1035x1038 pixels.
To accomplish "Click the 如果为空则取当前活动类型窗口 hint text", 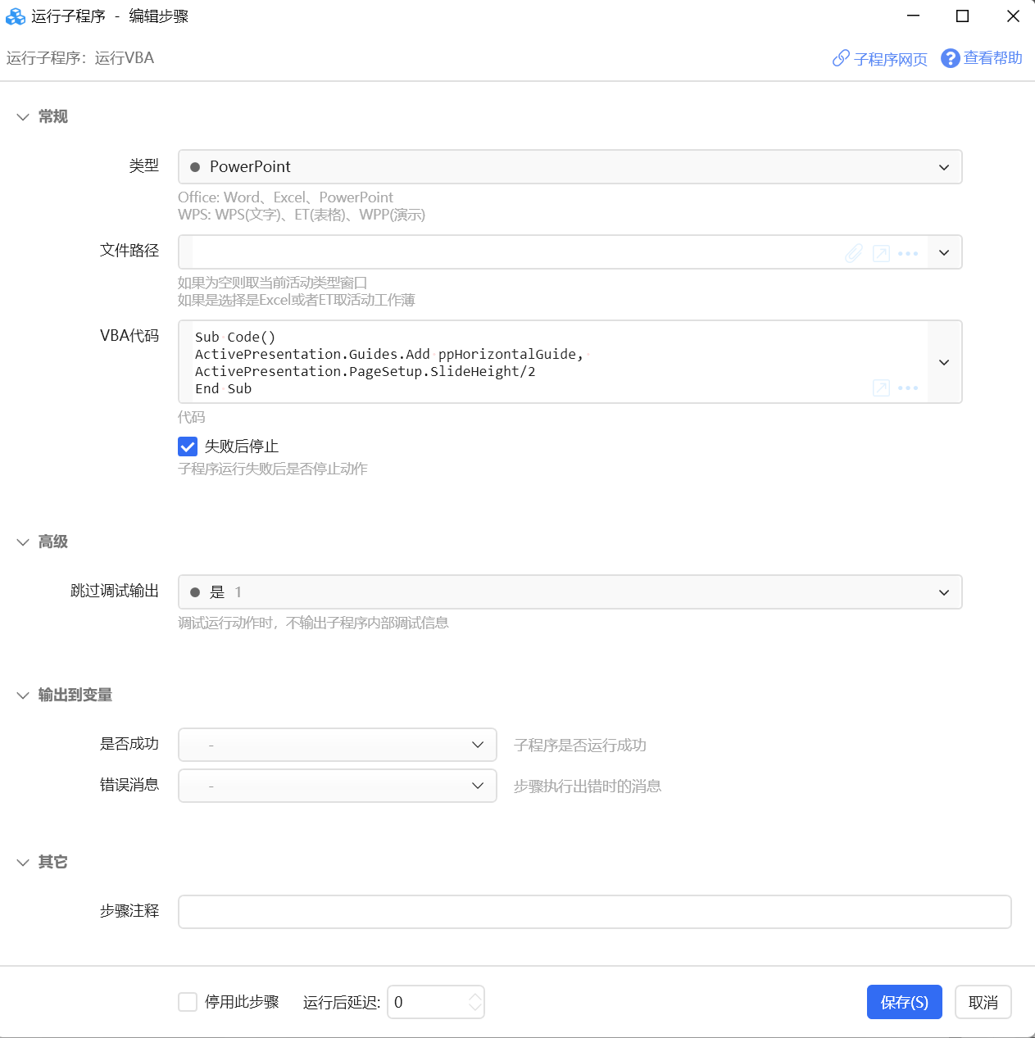I will [273, 283].
